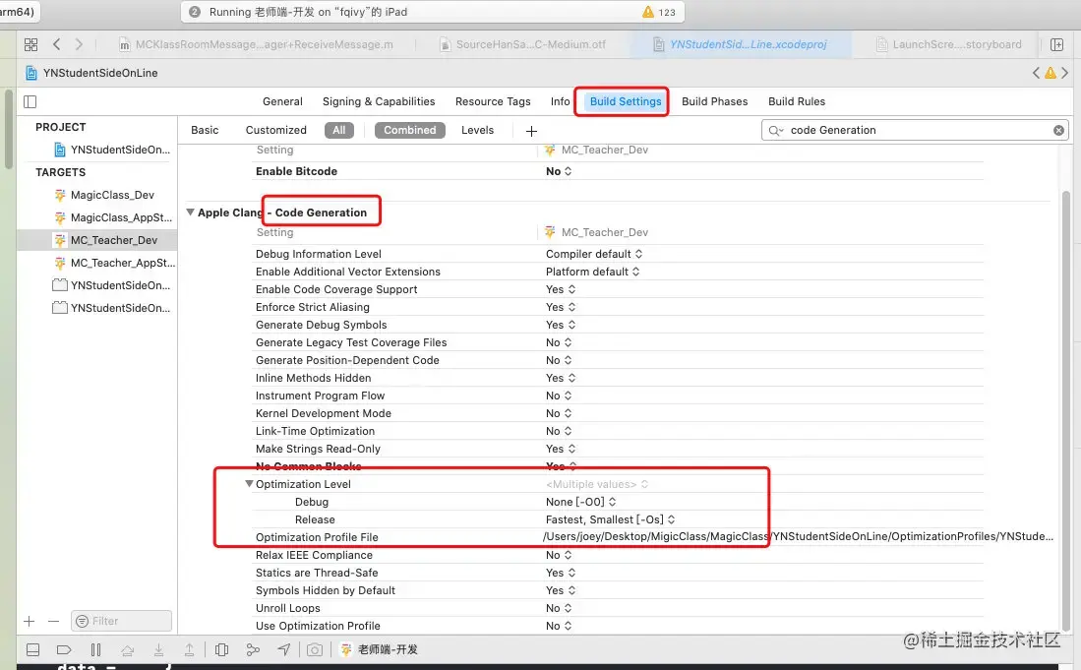The height and width of the screenshot is (670, 1081).
Task: Switch to Build Rules tab
Action: click(x=797, y=101)
